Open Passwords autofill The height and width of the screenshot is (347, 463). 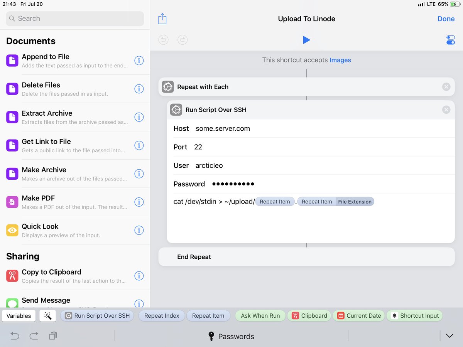pyautogui.click(x=231, y=336)
